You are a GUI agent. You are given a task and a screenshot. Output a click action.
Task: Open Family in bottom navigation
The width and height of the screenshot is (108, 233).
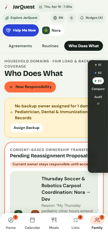[97, 223]
